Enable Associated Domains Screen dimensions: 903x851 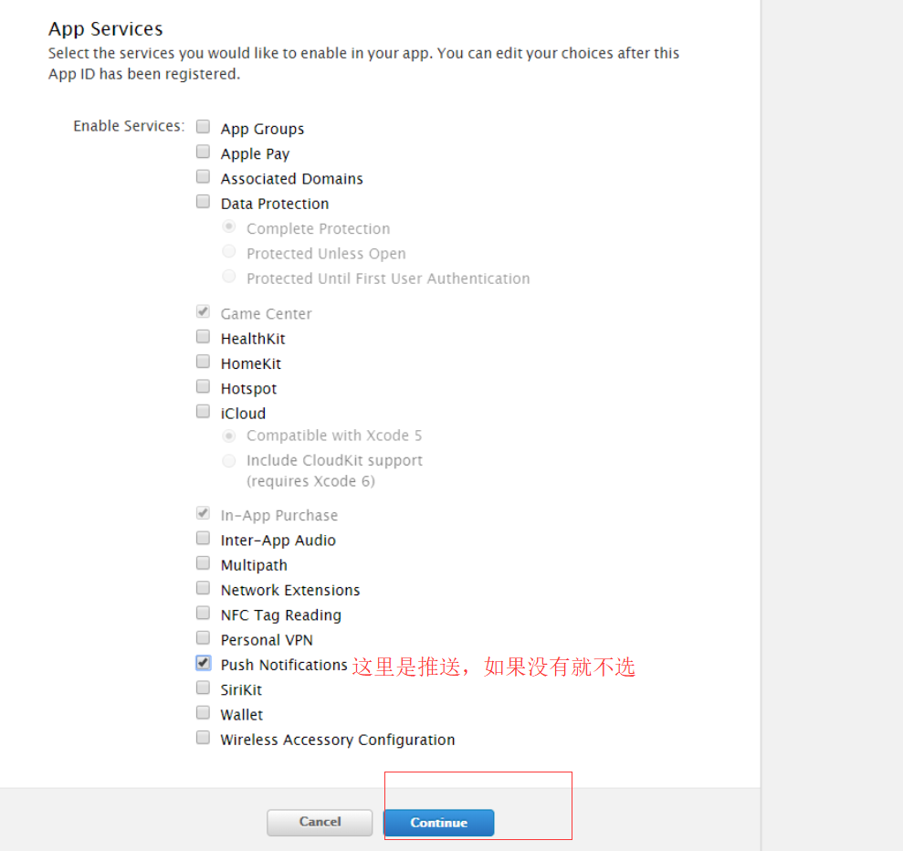click(203, 175)
